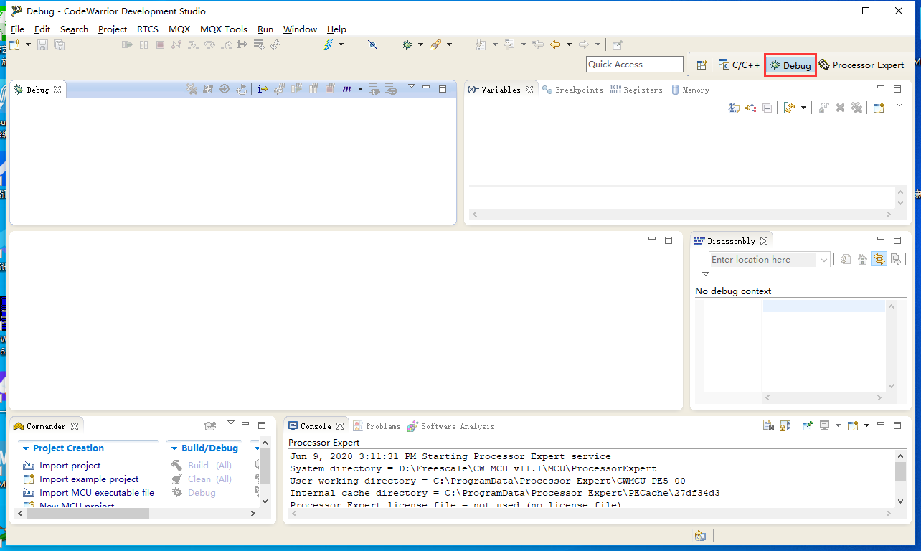Click the Enter location here field

[x=763, y=260]
